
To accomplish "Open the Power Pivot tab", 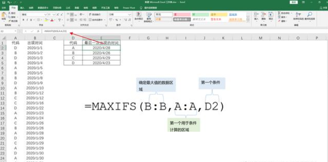I will click(x=129, y=8).
